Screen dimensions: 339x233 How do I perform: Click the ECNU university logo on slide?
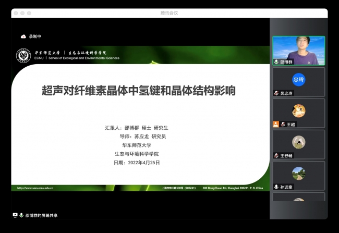pos(23,55)
